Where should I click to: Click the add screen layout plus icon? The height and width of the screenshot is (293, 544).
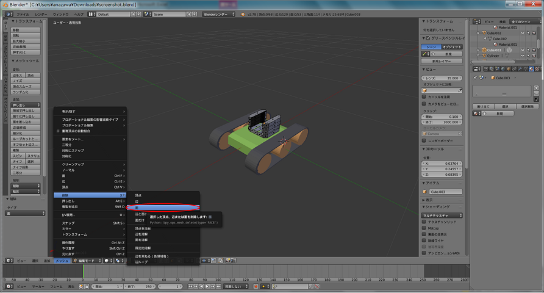point(138,13)
